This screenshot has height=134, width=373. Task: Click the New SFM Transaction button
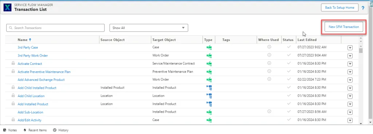click(344, 27)
